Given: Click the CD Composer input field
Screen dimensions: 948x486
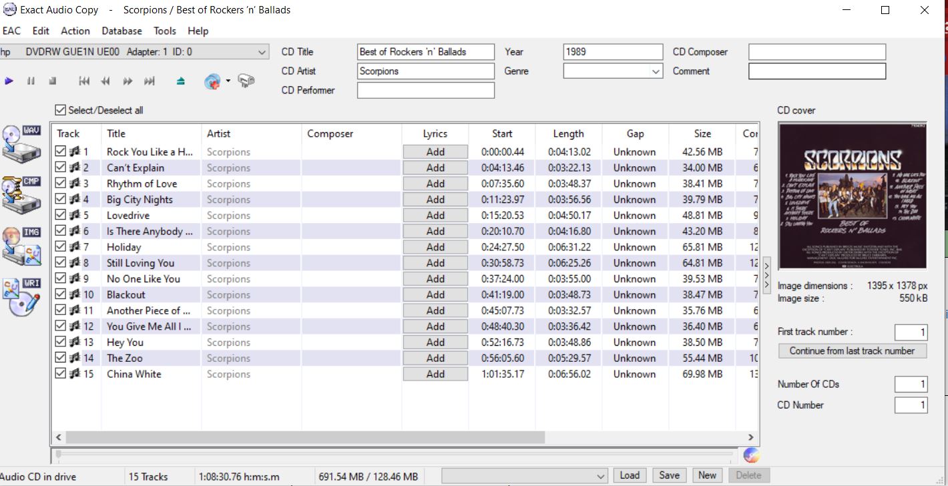Looking at the screenshot, I should [x=817, y=52].
